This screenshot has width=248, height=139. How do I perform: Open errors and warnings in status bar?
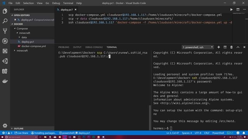7,133
